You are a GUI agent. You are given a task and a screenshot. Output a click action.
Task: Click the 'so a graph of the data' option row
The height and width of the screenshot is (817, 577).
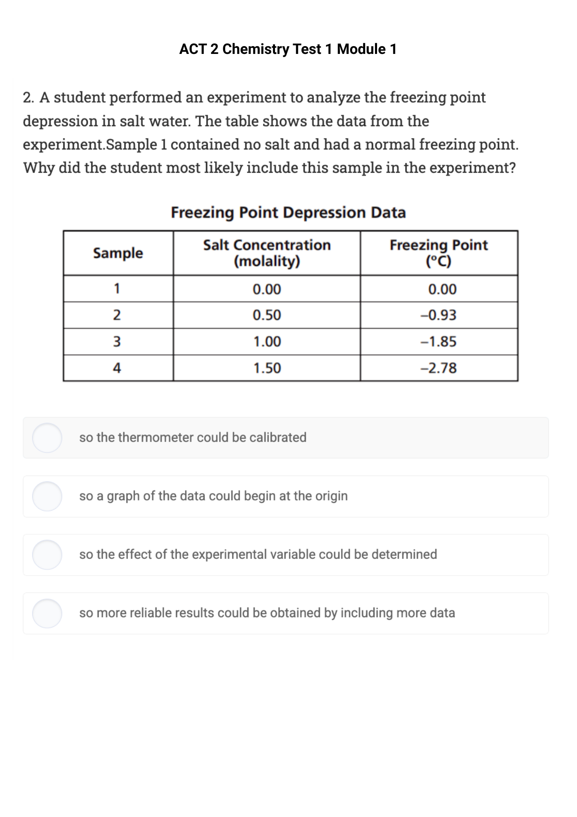tap(286, 496)
